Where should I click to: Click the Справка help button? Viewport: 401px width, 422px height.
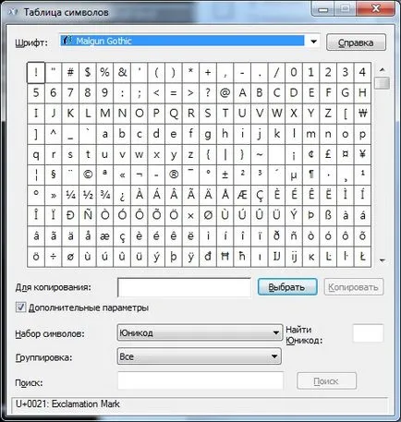pos(356,42)
